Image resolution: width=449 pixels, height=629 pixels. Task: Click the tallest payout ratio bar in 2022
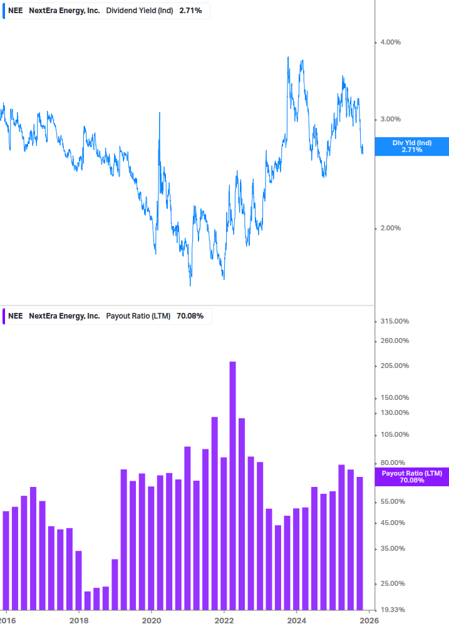click(232, 486)
